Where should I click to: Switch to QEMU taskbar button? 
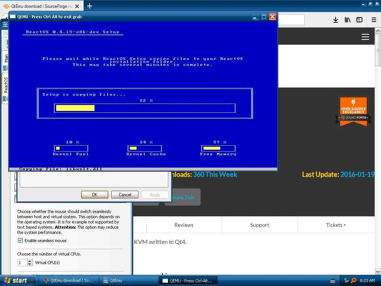point(188,281)
